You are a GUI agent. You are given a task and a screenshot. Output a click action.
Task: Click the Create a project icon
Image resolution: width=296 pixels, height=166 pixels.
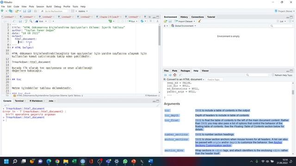(x=11, y=11)
